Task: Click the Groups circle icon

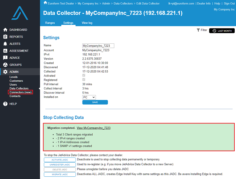Action: pyautogui.click(x=5, y=65)
